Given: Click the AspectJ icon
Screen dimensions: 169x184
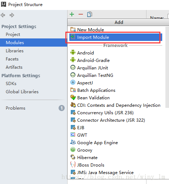Looking at the screenshot, I should [x=73, y=82].
